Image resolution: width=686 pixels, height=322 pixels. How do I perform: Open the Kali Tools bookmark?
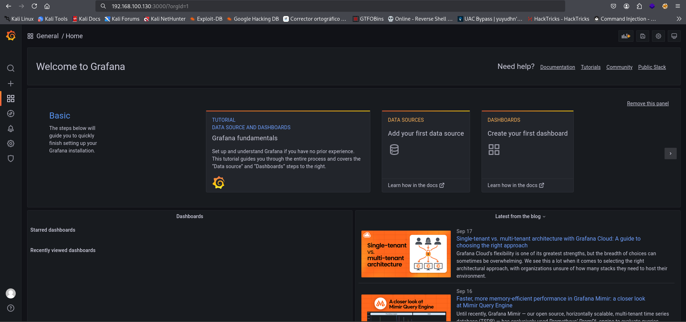pos(53,19)
